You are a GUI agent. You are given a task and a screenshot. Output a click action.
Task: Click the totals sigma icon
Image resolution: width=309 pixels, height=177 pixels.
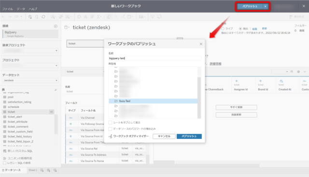click(99, 17)
